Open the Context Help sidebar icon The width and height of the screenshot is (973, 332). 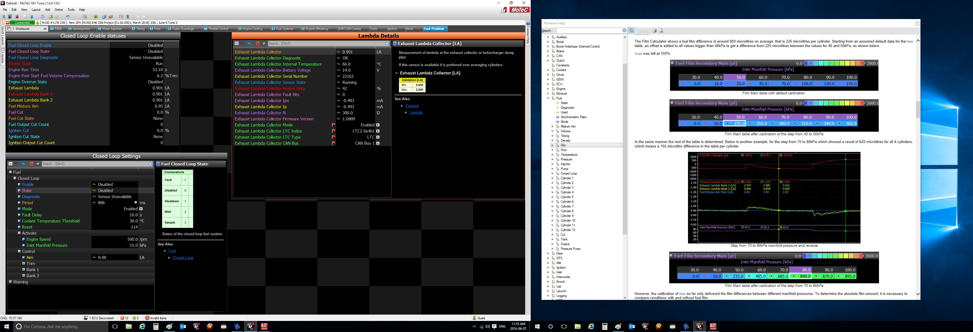pos(528,24)
